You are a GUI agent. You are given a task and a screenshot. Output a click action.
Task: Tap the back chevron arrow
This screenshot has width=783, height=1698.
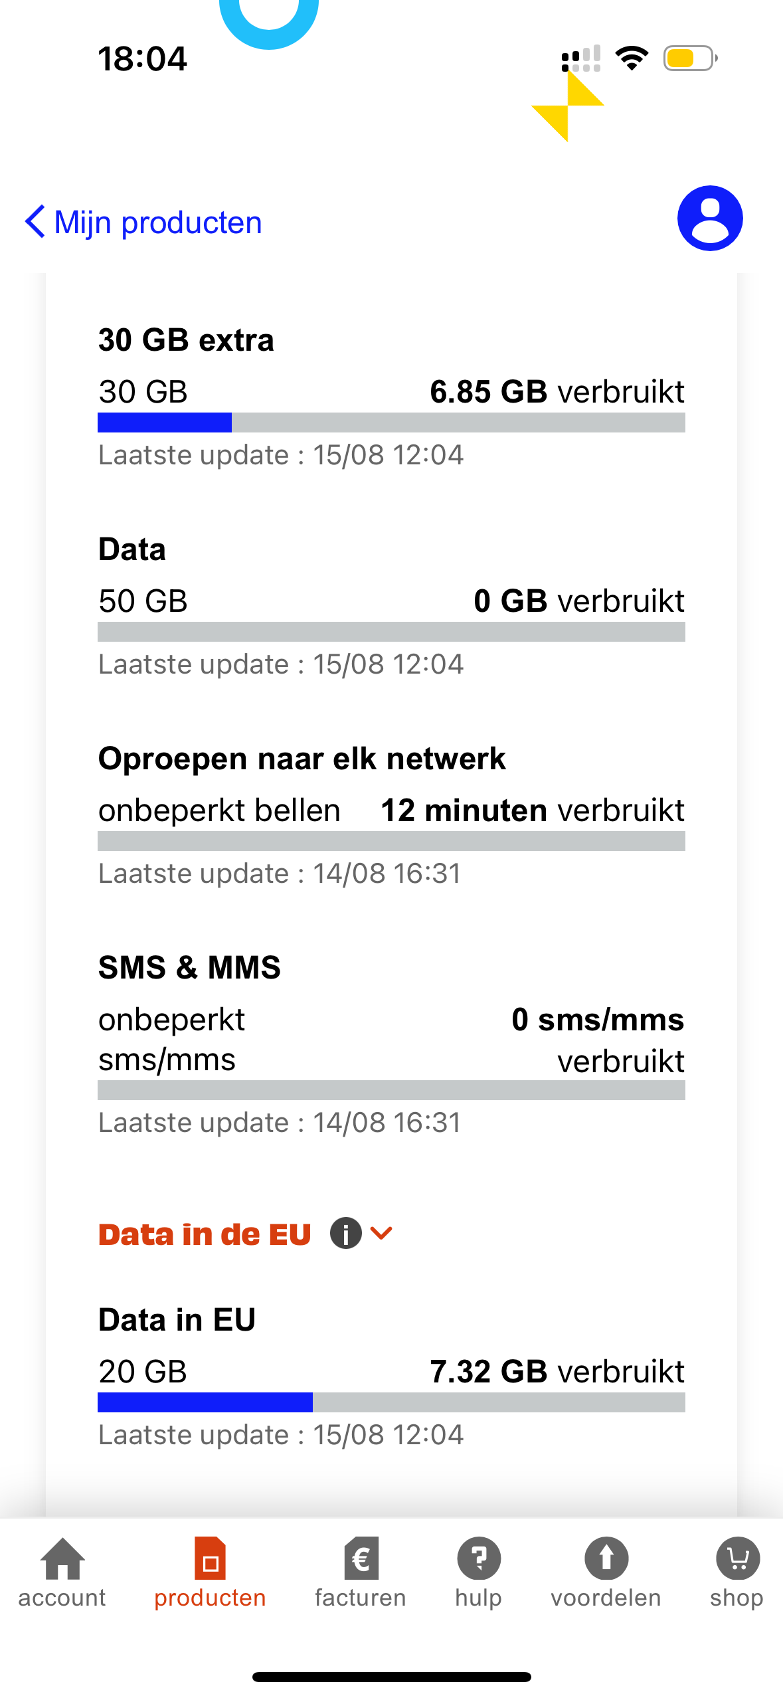click(35, 221)
